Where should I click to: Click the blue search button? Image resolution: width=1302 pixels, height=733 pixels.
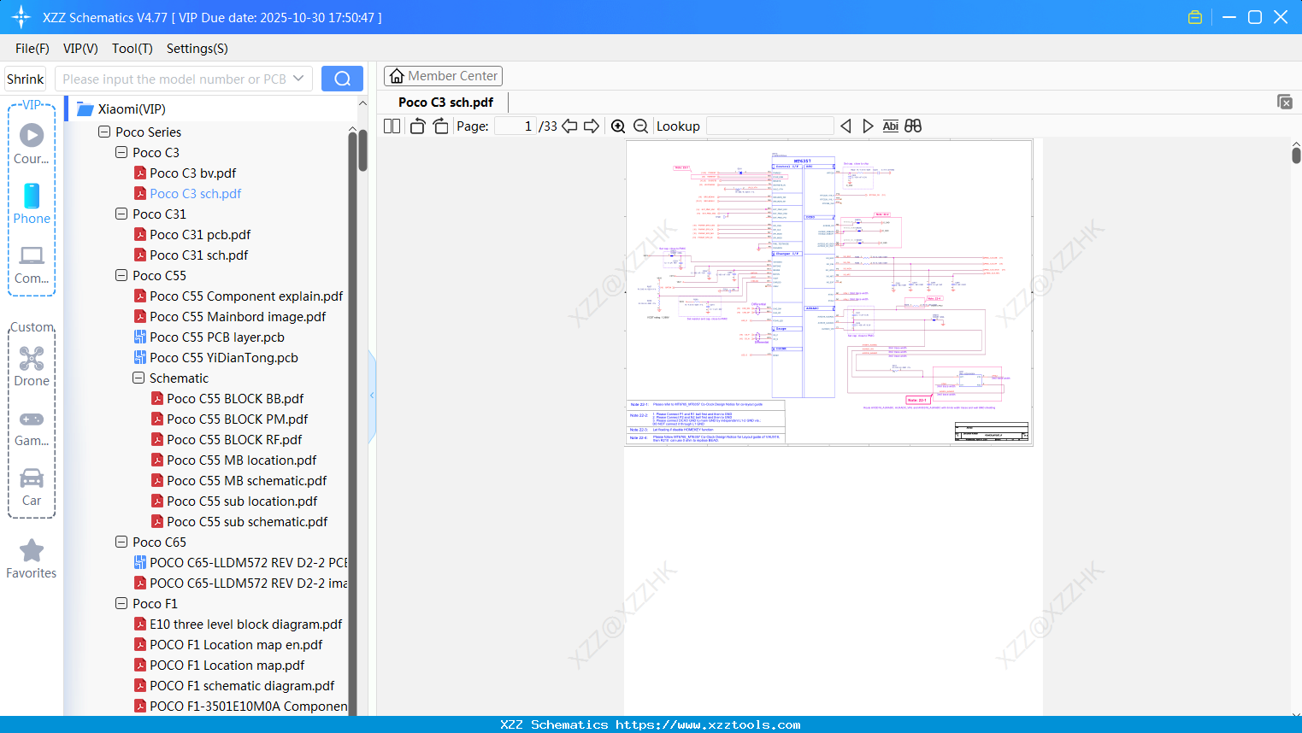342,79
